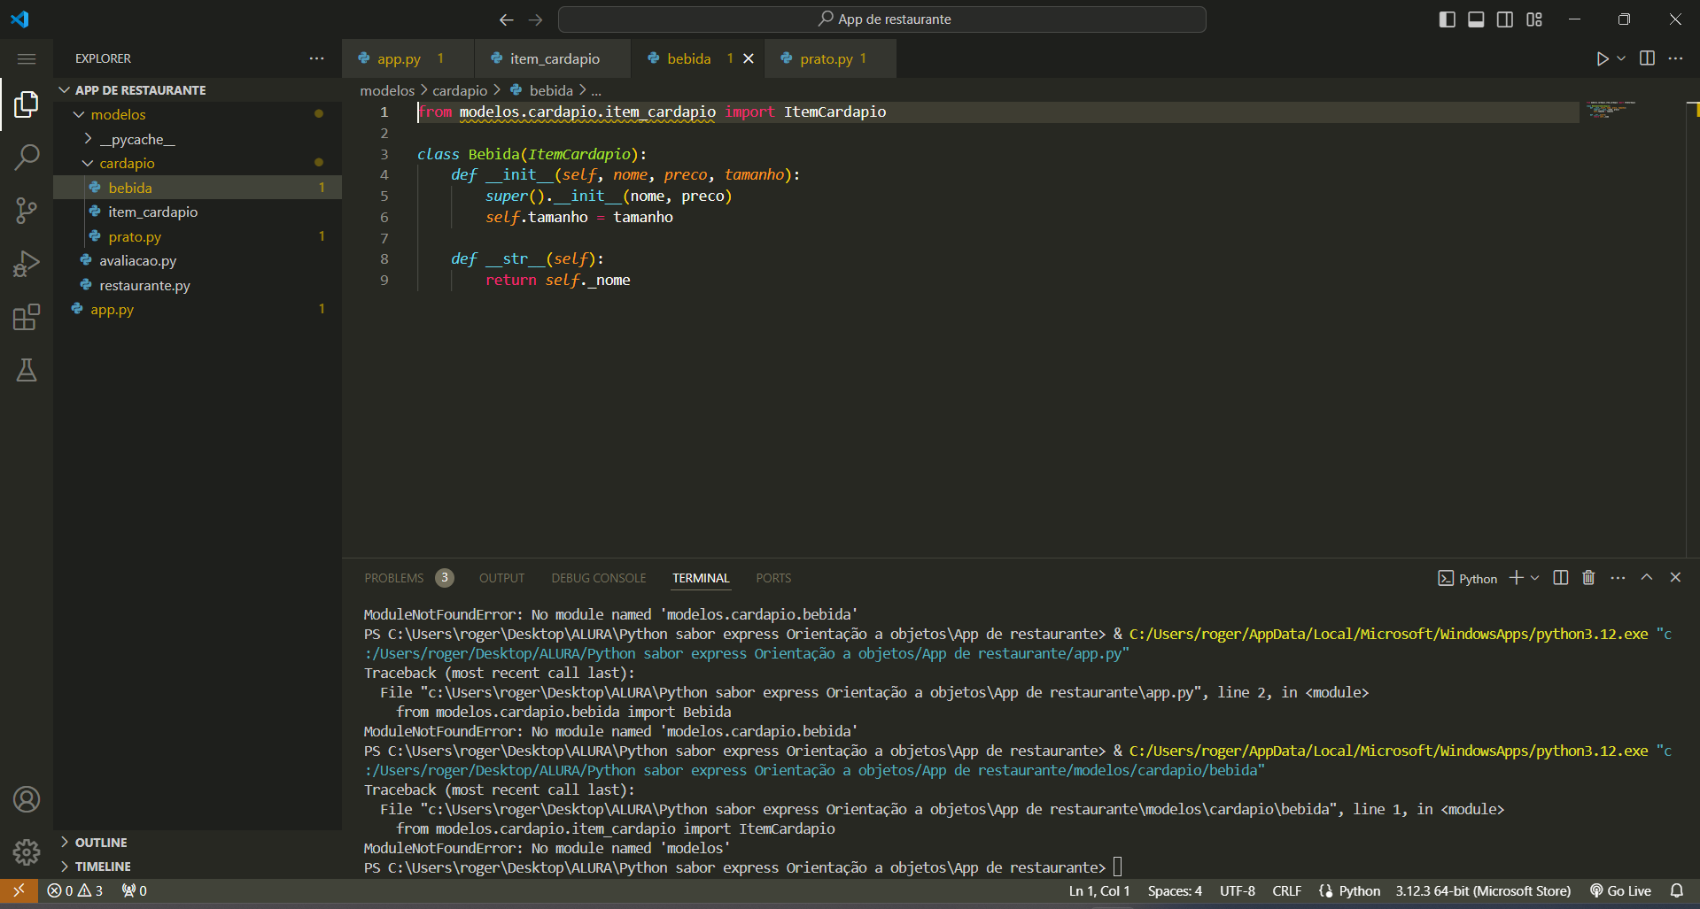Split the terminal panel
The image size is (1700, 909).
pos(1561,578)
